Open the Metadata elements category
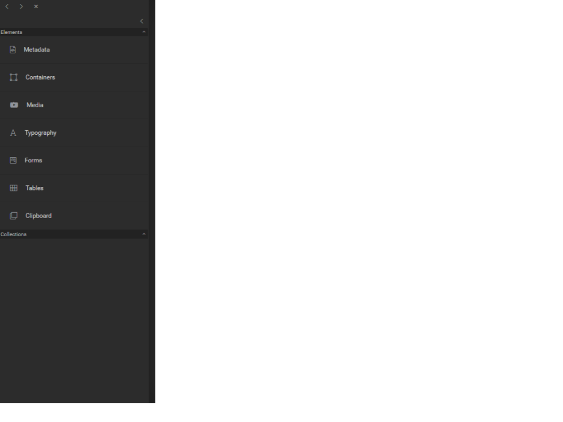Screen dimensions: 563x422 click(x=74, y=49)
